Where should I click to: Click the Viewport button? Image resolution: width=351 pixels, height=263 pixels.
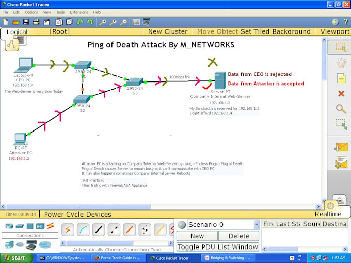(334, 31)
